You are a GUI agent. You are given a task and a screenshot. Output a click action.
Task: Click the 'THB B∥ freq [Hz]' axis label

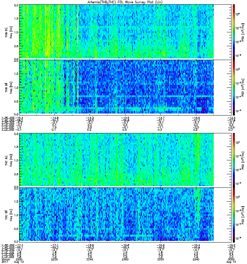[9, 87]
